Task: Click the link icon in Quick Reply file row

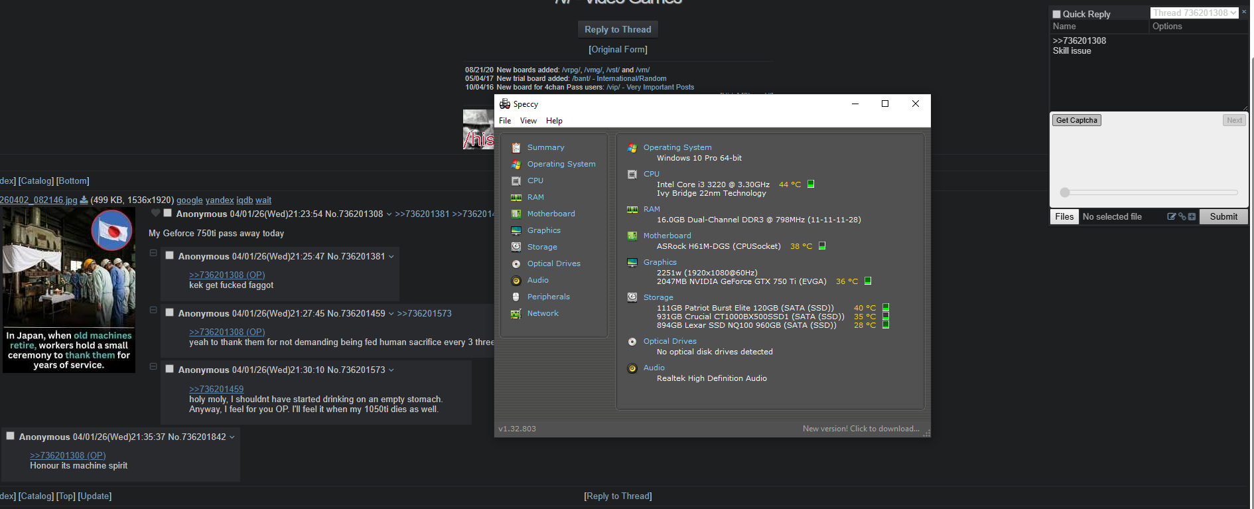Action: (x=1182, y=216)
